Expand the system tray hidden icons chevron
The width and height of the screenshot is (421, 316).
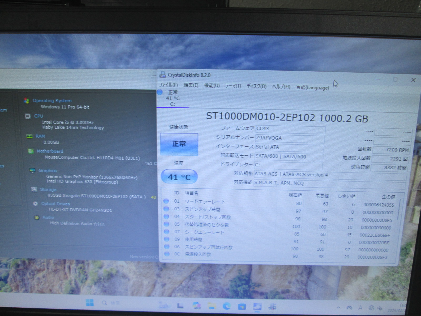coord(338,307)
